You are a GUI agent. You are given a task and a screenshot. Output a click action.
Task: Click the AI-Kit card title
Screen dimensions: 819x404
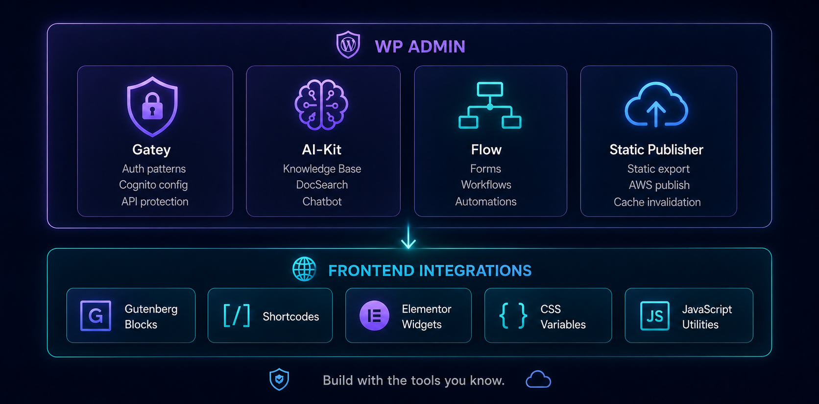(322, 149)
